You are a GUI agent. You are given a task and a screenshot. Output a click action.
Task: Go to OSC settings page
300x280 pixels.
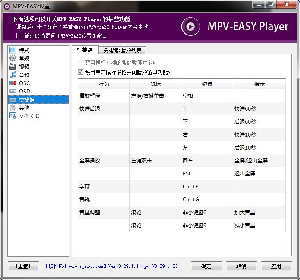click(24, 83)
